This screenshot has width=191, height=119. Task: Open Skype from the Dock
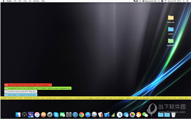56,115
